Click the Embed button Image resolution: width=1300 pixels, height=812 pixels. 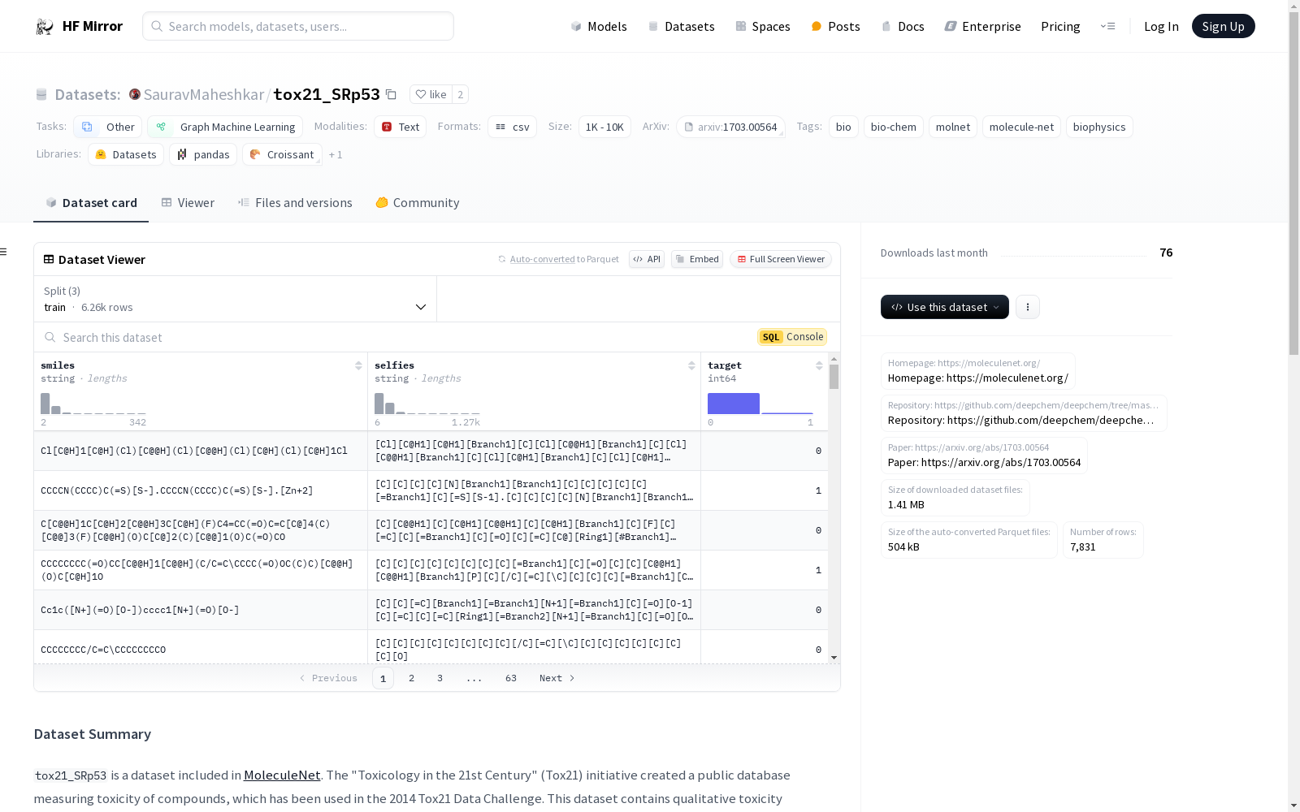pyautogui.click(x=697, y=259)
